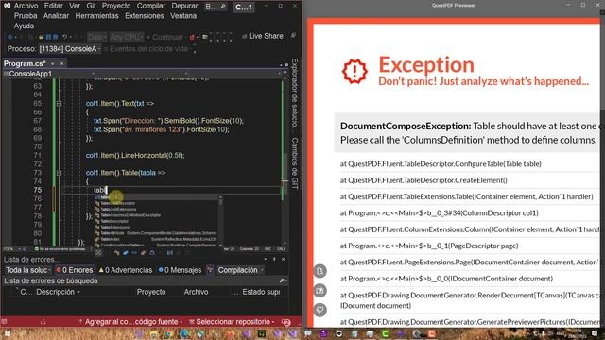
Task: Open the Debug configuration dropdown
Action: (x=96, y=37)
